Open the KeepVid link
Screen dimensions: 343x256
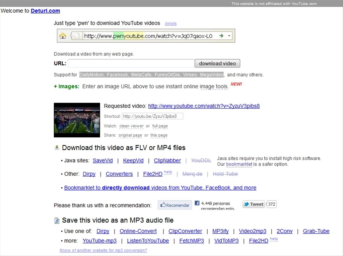[x=133, y=160]
